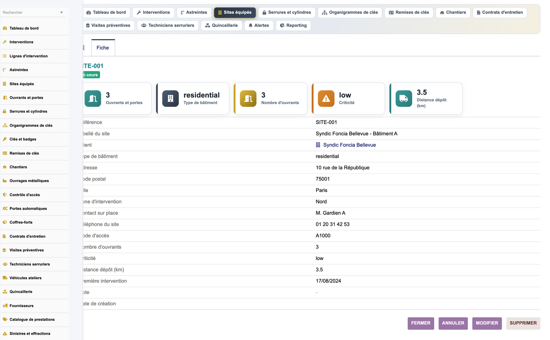Click Sites équipés building icon in sidebar

coord(5,84)
